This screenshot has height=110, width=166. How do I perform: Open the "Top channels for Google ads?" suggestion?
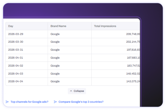(x=29, y=102)
